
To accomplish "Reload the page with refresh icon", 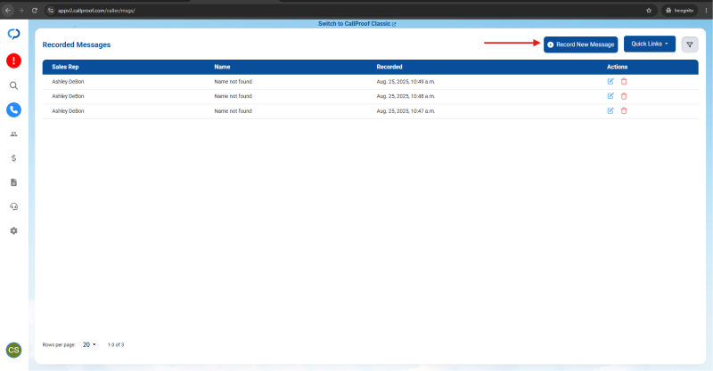I will [x=35, y=10].
